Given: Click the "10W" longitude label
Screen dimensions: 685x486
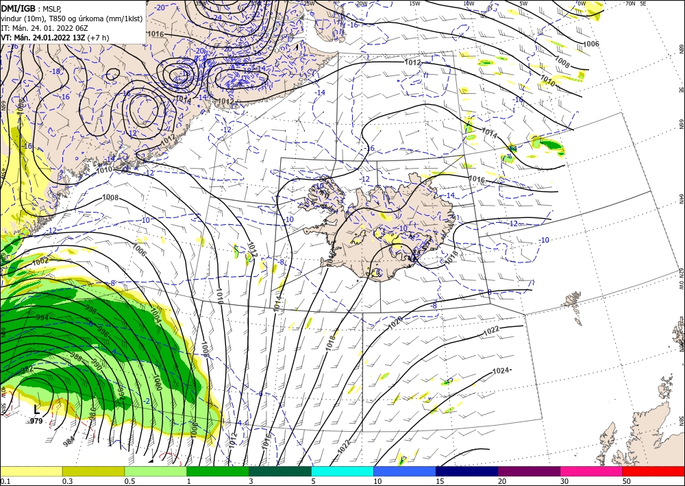Looking at the screenshot, I should pyautogui.click(x=469, y=3).
